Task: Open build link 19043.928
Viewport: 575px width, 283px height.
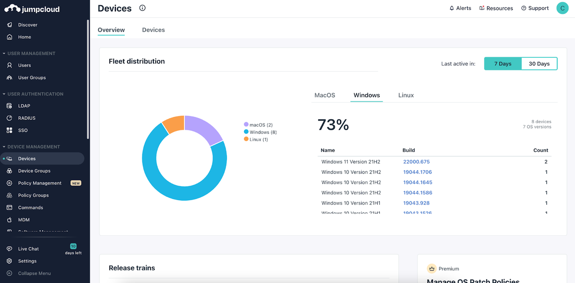Action: coord(416,203)
